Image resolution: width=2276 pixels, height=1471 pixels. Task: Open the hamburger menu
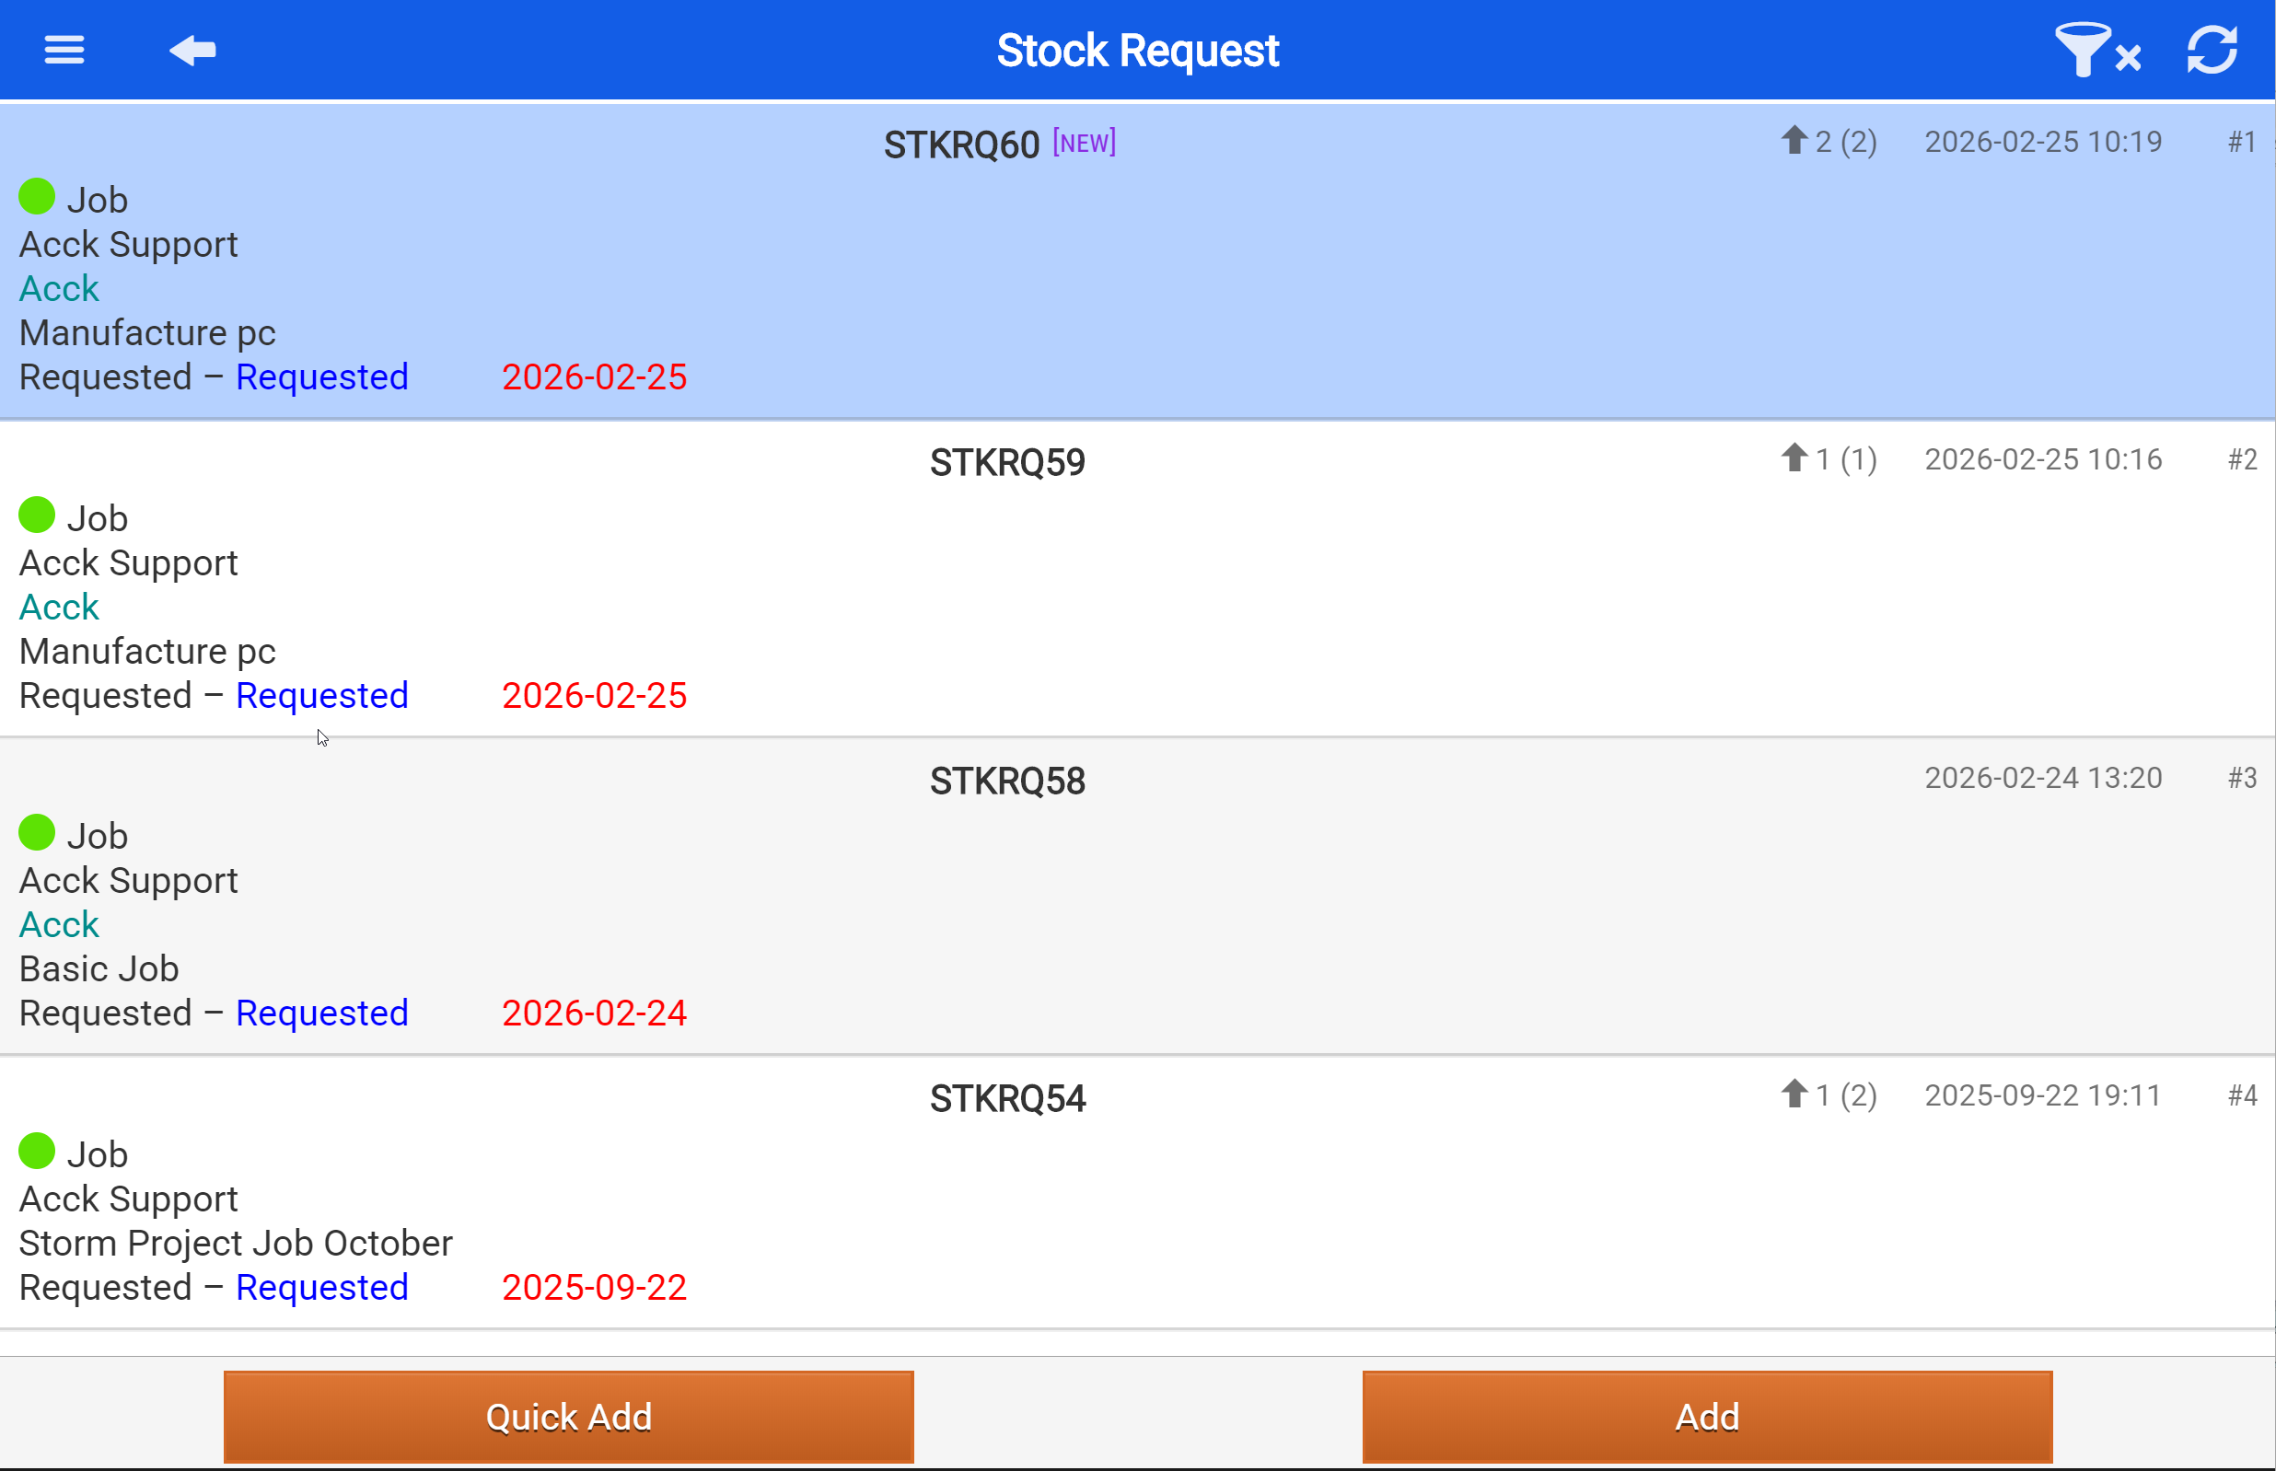click(64, 50)
